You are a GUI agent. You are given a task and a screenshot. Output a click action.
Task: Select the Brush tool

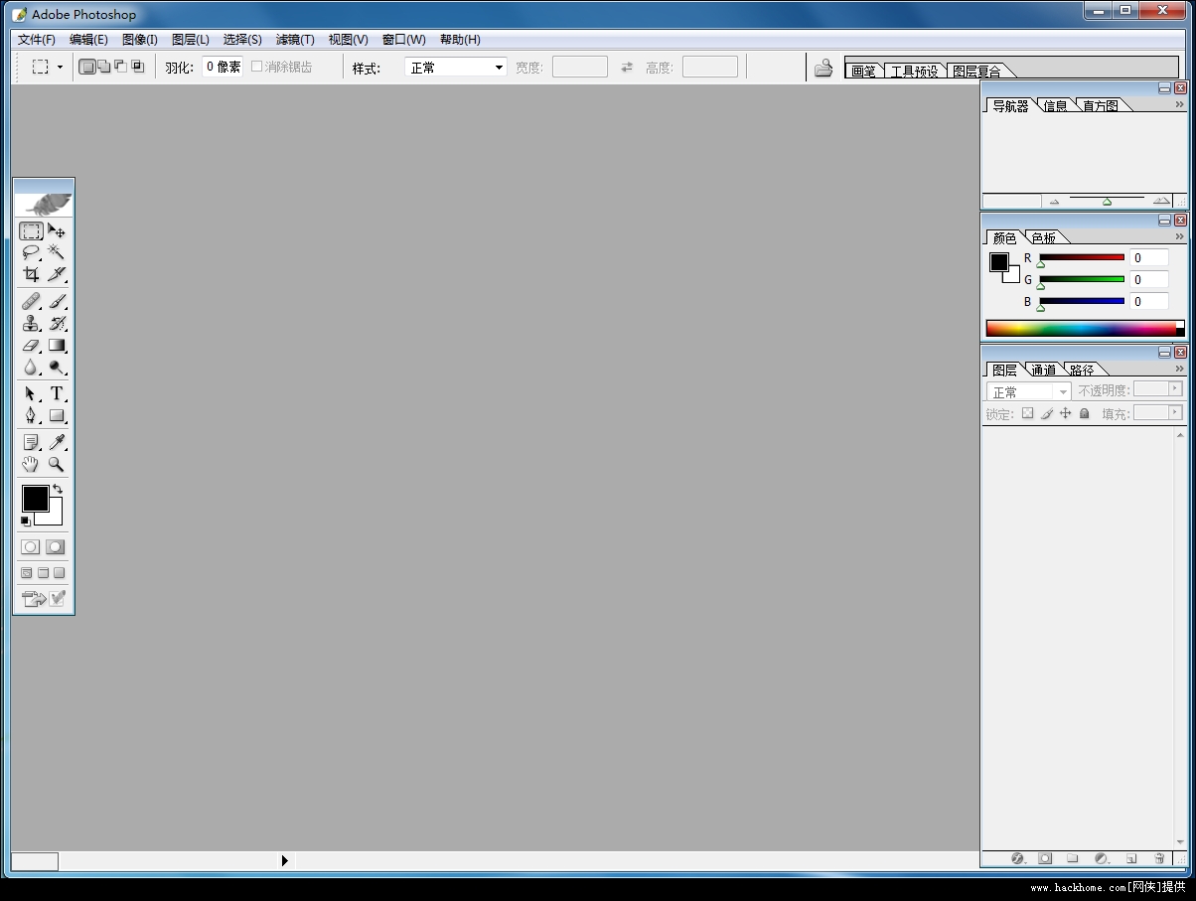pyautogui.click(x=57, y=301)
